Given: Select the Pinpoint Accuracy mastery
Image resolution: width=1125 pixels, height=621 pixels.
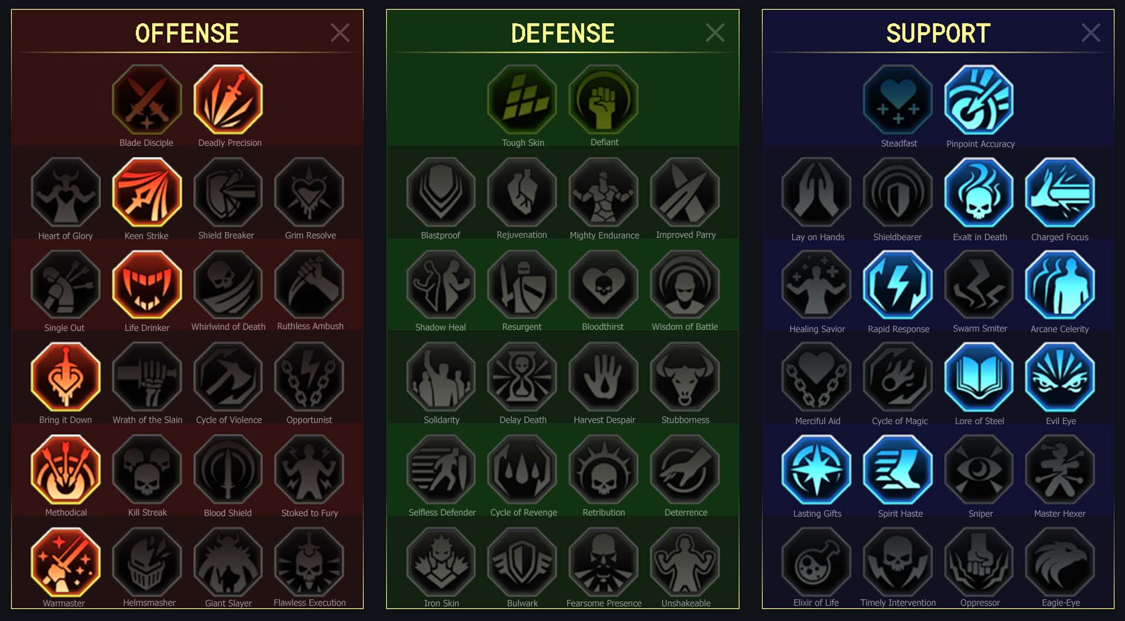Looking at the screenshot, I should click(x=979, y=100).
